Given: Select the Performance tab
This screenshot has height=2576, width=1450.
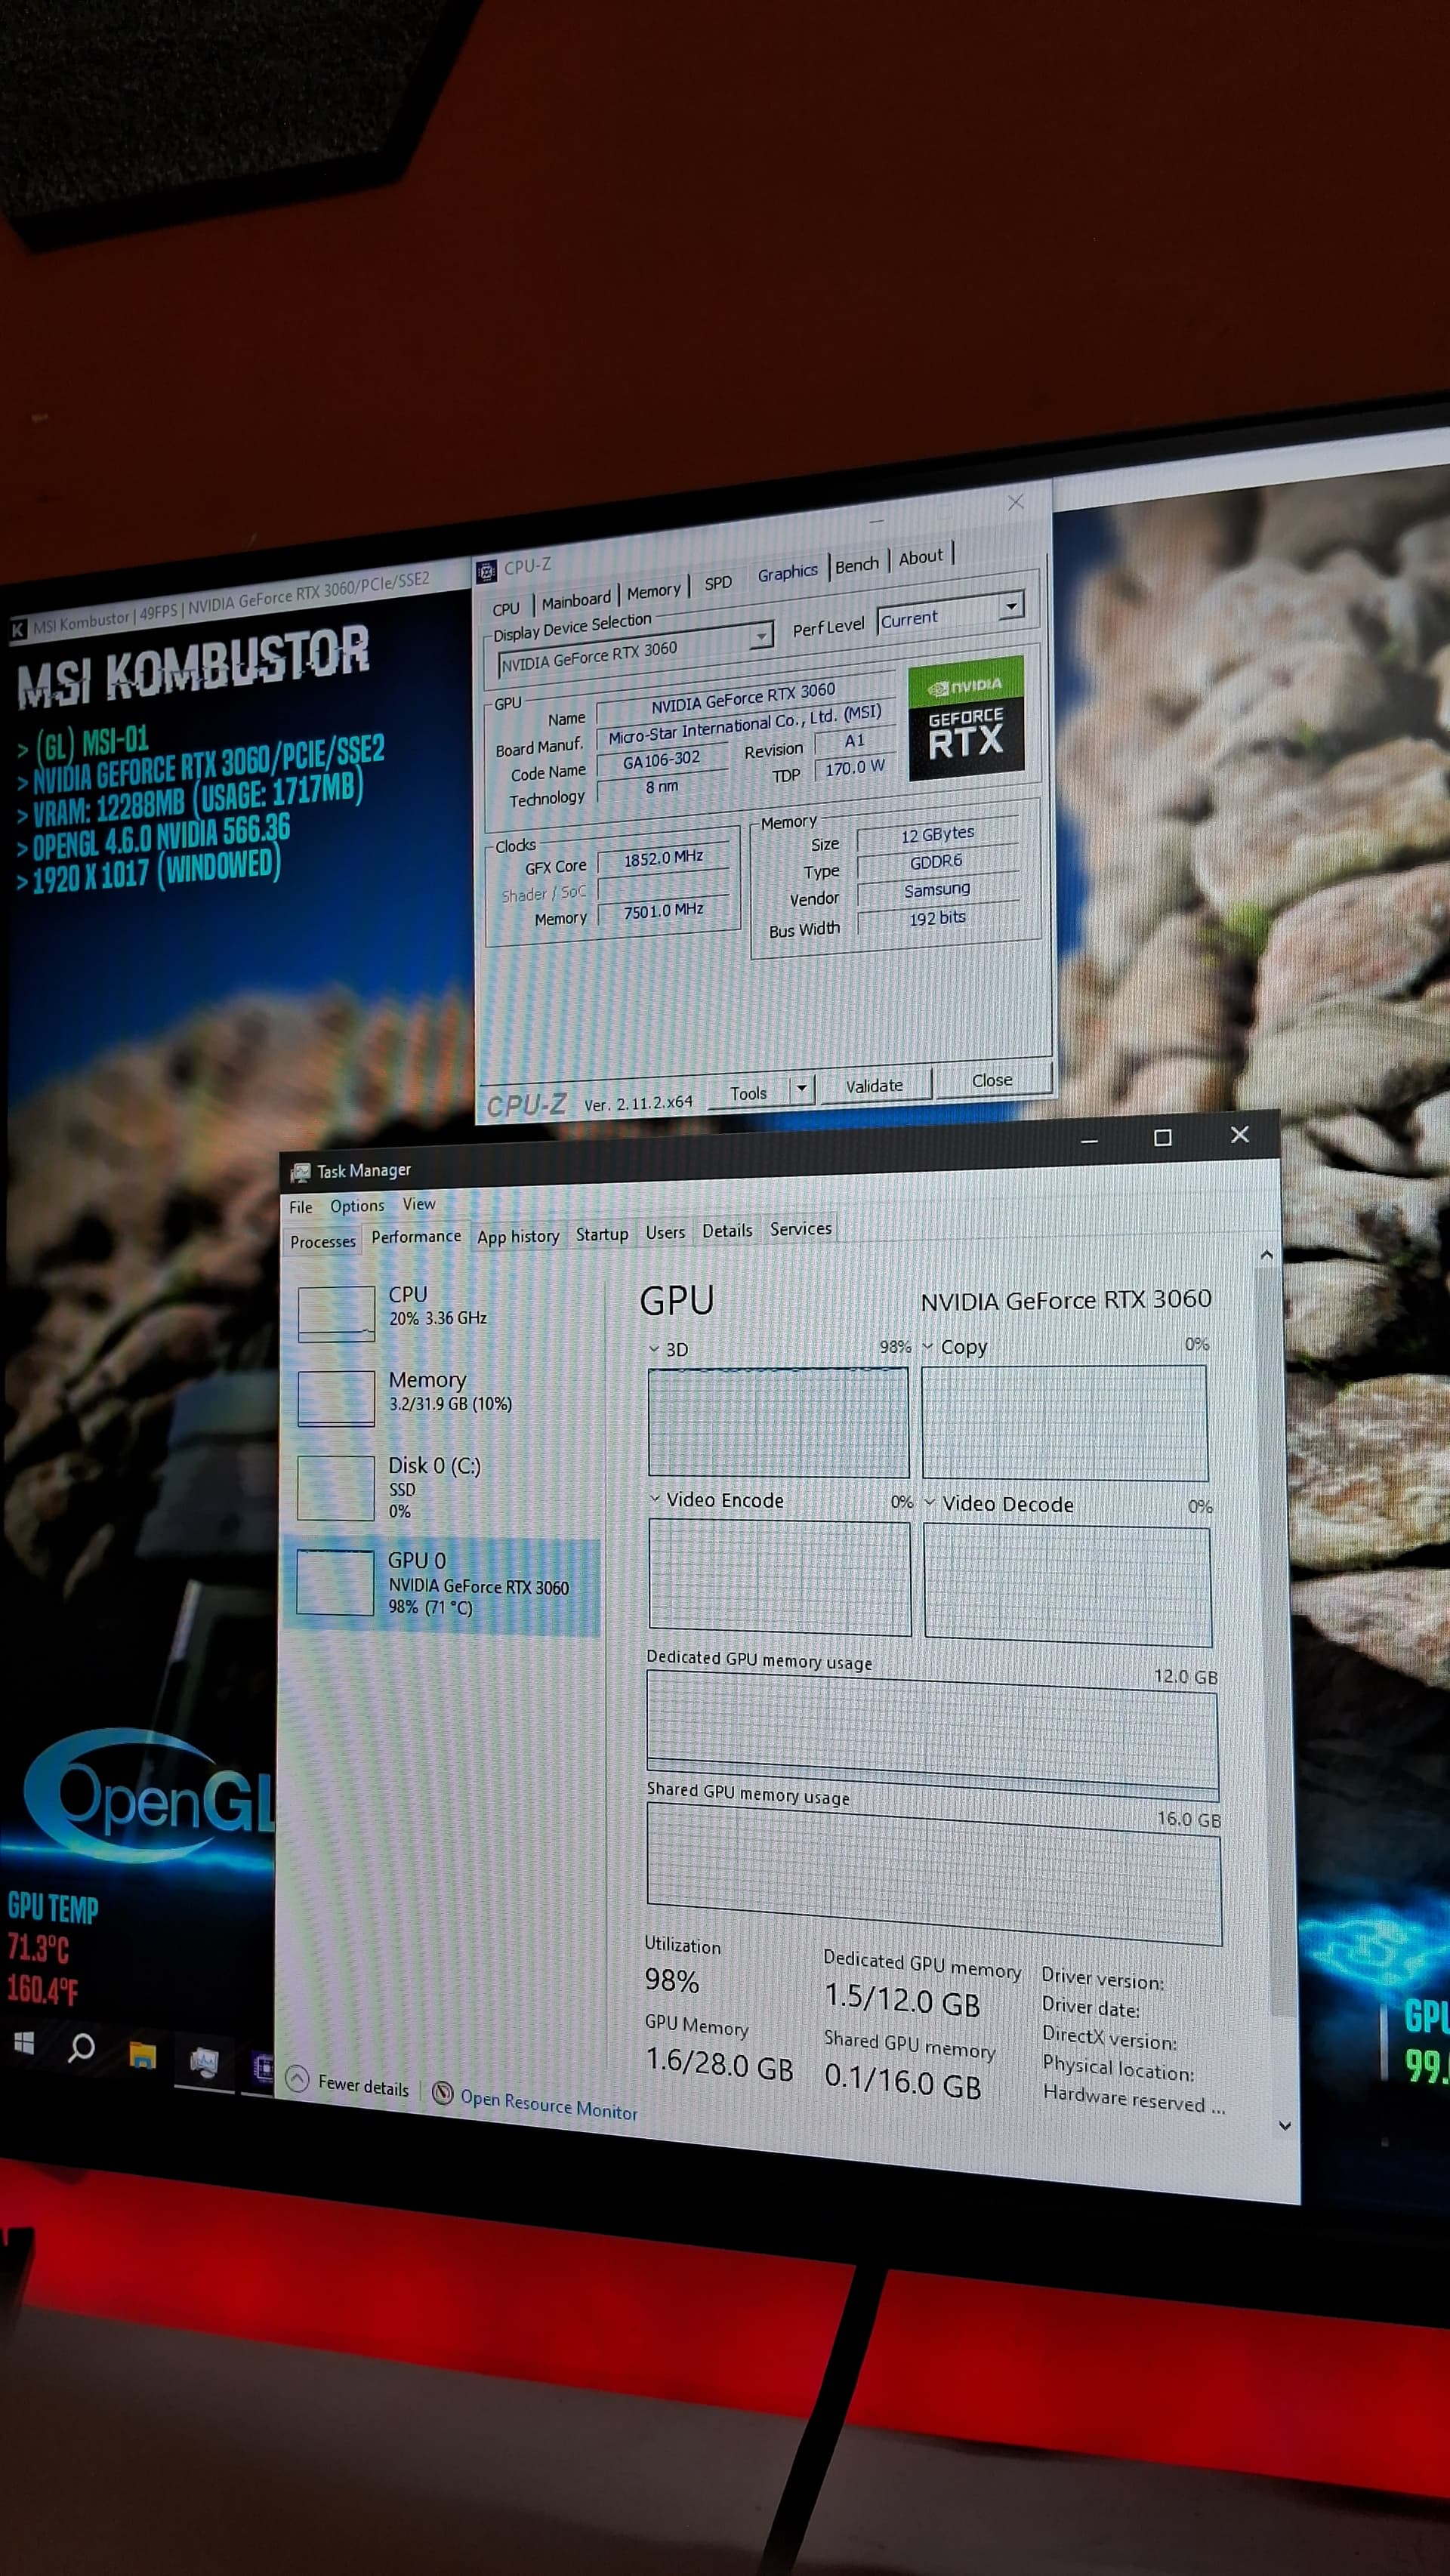Looking at the screenshot, I should (416, 1237).
